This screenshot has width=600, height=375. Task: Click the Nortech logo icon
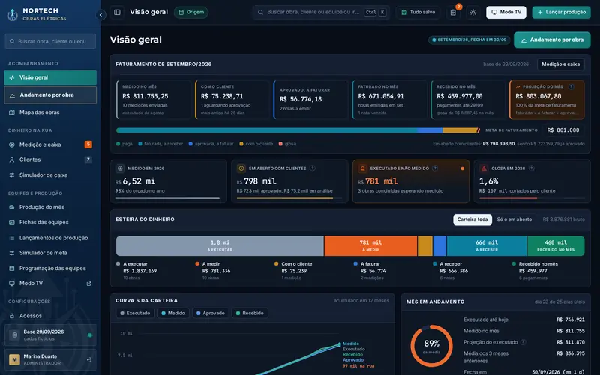pos(12,14)
